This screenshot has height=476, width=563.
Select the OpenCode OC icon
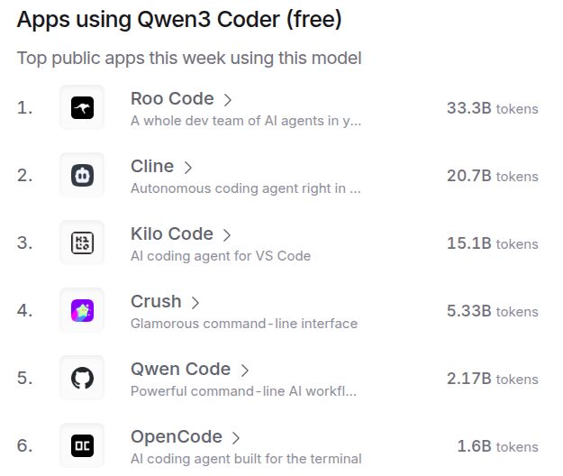pyautogui.click(x=82, y=445)
